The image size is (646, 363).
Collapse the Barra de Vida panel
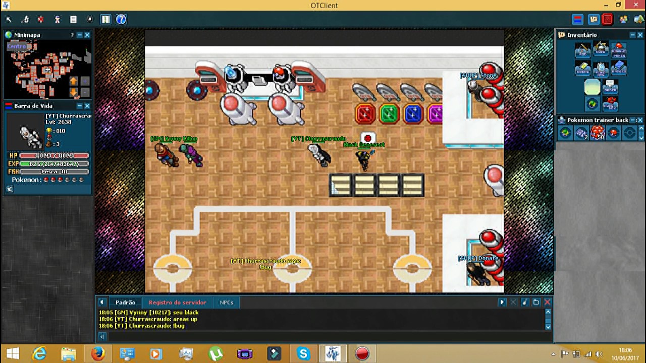80,106
